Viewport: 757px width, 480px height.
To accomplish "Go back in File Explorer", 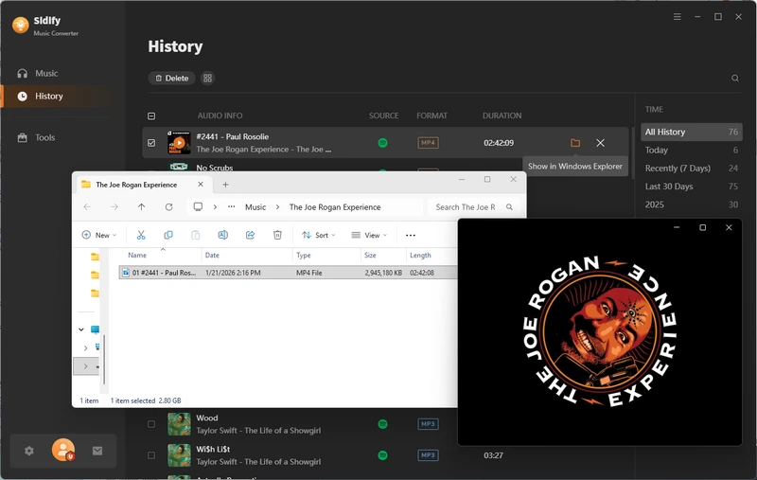I will [87, 207].
